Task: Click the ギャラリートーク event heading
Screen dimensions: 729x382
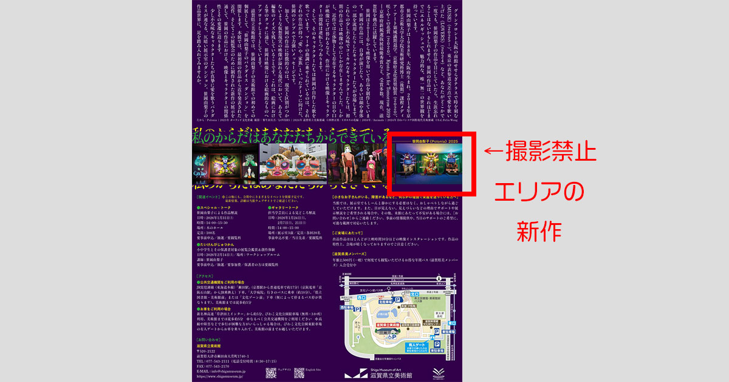Action: [x=280, y=206]
